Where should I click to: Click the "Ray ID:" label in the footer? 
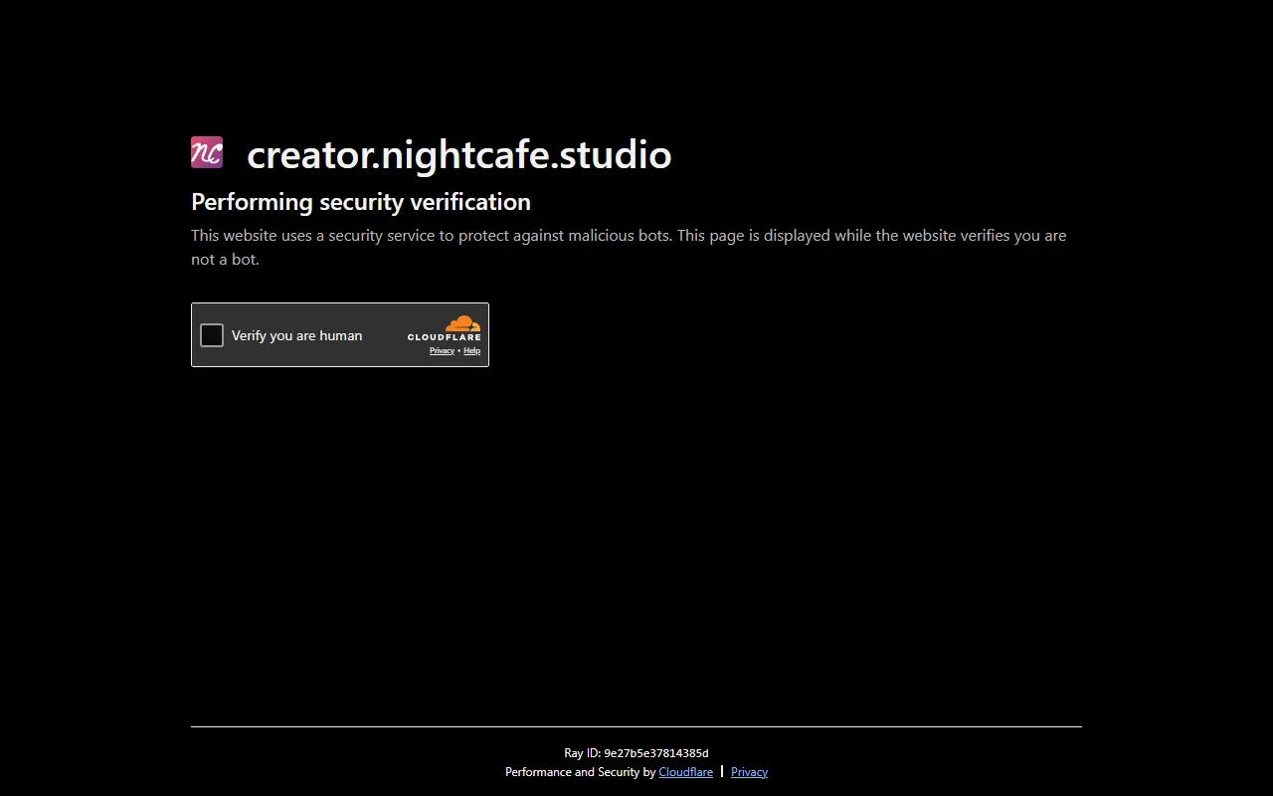[x=582, y=753]
